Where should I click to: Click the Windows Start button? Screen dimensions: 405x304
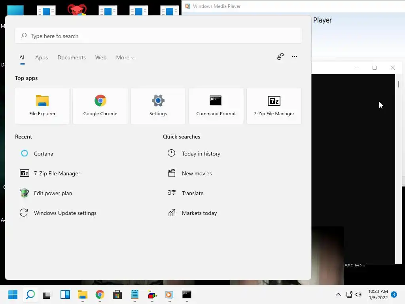[x=13, y=294]
